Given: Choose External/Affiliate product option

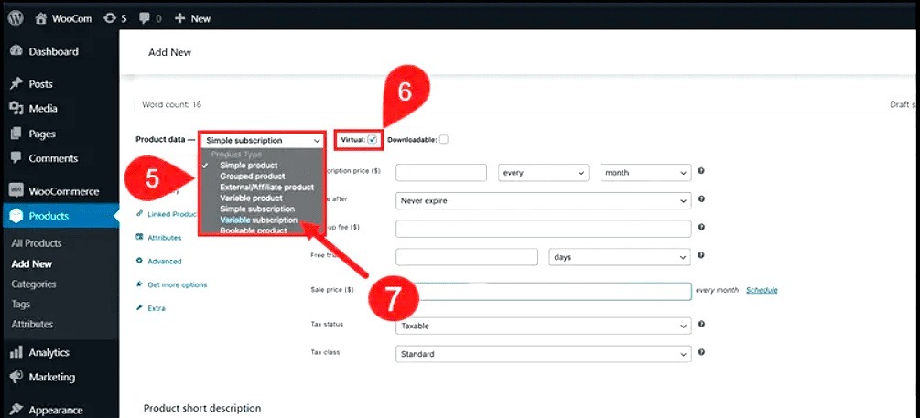Looking at the screenshot, I should click(x=267, y=187).
